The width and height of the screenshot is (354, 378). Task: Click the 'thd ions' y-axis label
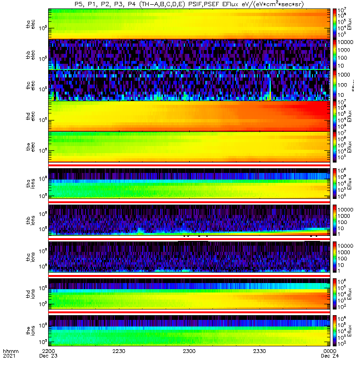(x=30, y=294)
